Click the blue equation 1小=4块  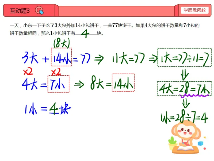click(48, 108)
